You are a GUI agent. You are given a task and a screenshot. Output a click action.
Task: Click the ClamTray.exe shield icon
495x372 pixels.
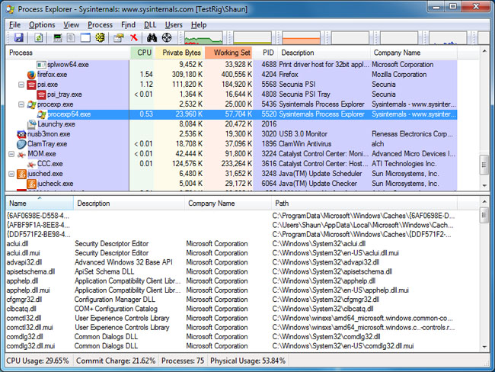coord(21,144)
